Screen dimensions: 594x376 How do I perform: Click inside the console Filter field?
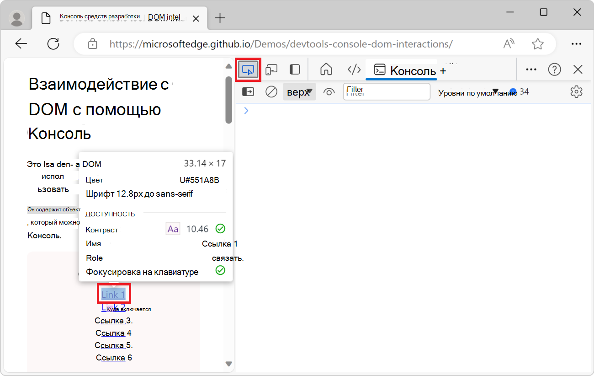pos(386,91)
